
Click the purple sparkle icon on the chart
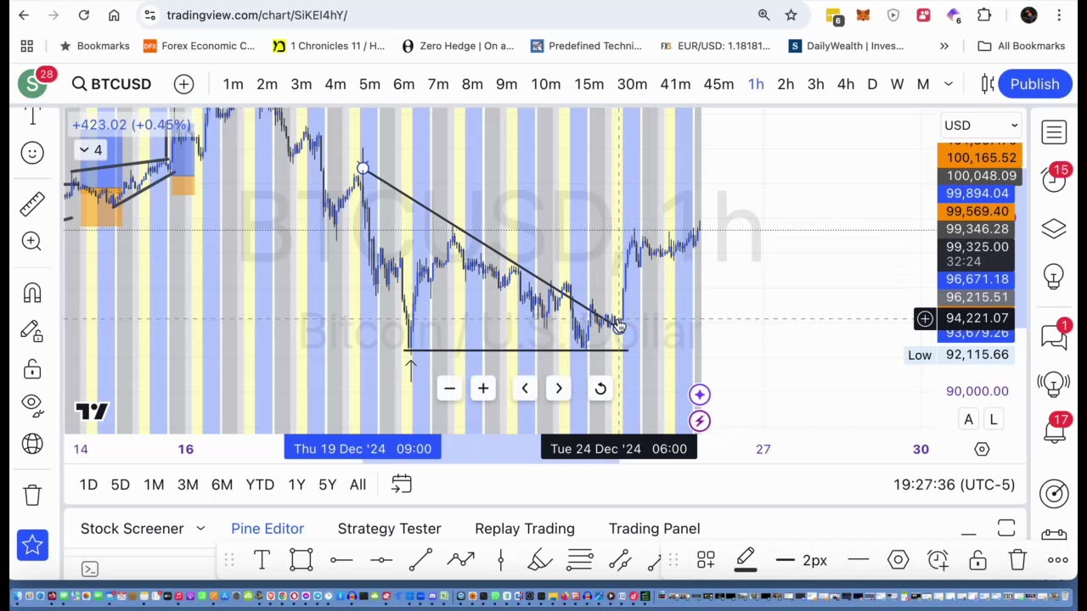pyautogui.click(x=700, y=394)
